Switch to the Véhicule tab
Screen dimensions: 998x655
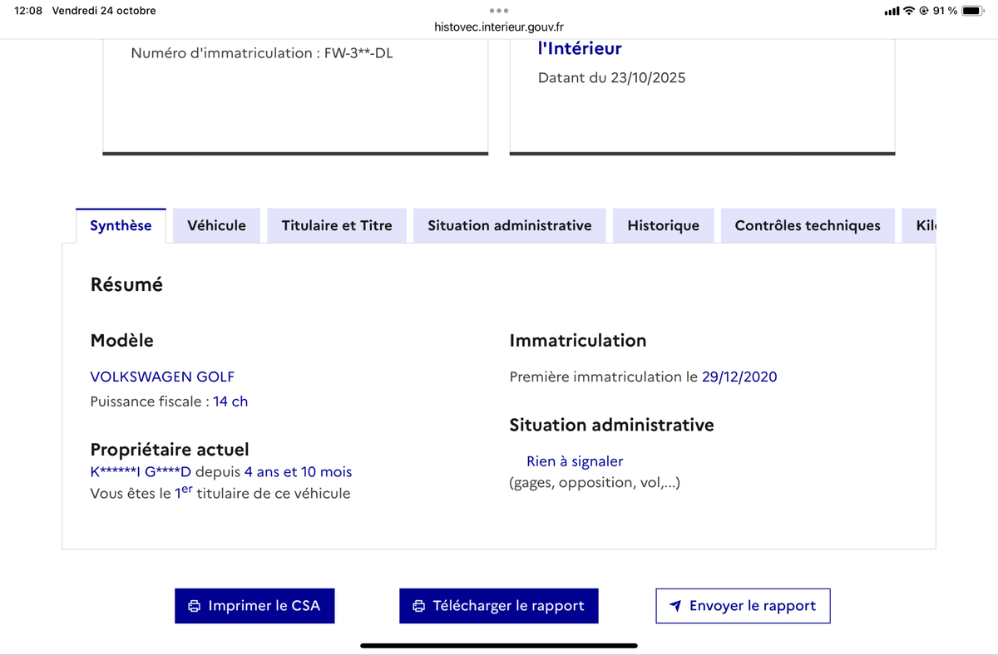(216, 225)
